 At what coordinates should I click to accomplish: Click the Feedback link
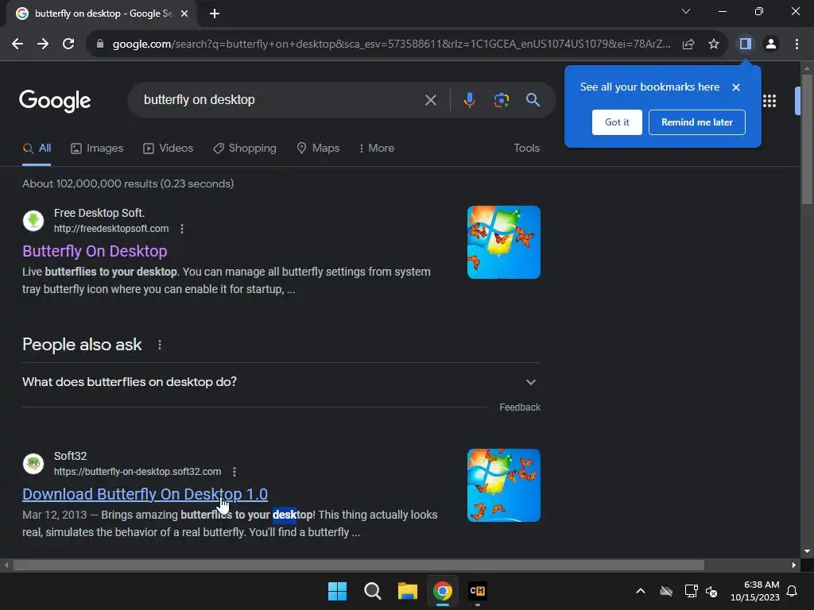(x=520, y=407)
